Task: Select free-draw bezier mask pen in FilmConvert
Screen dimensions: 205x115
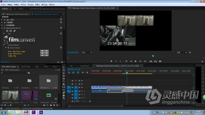Action: tap(14, 31)
